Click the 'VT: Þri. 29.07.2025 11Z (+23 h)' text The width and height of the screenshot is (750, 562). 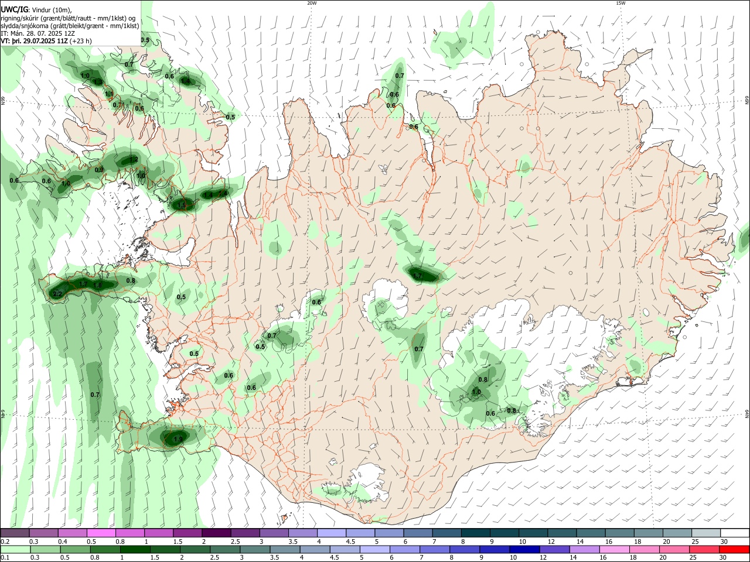(46, 41)
